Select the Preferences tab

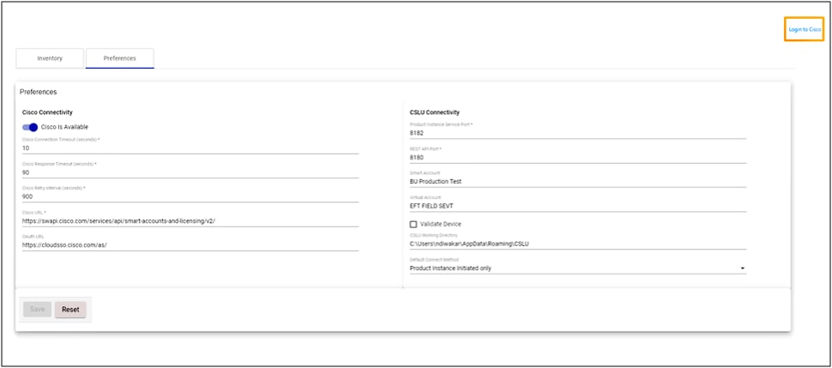click(x=119, y=58)
